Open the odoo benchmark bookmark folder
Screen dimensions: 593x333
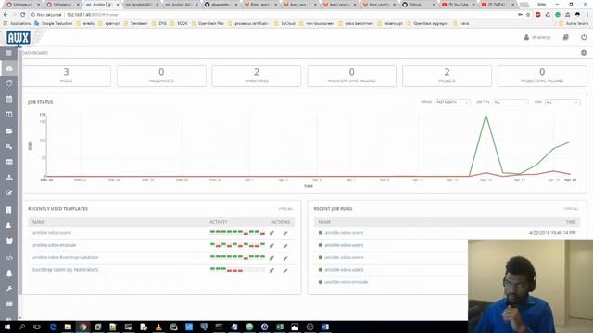click(356, 23)
